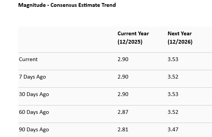This screenshot has height=137, width=212.
Task: Click the Current row label
Action: click(x=28, y=60)
